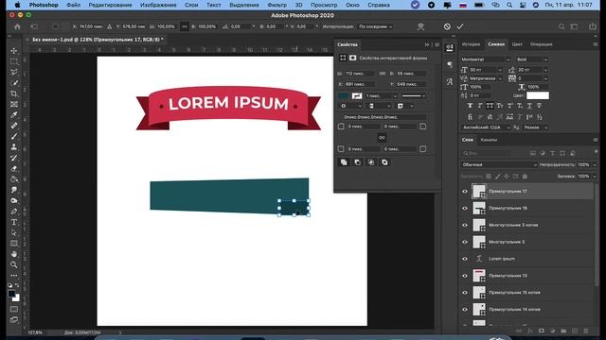Screen dimensions: 606x340
Task: Click the white text color swatch
Action: (538, 95)
